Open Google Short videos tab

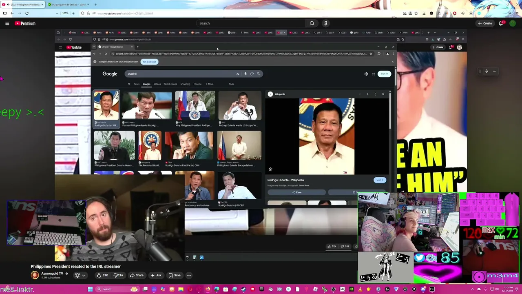(x=170, y=84)
